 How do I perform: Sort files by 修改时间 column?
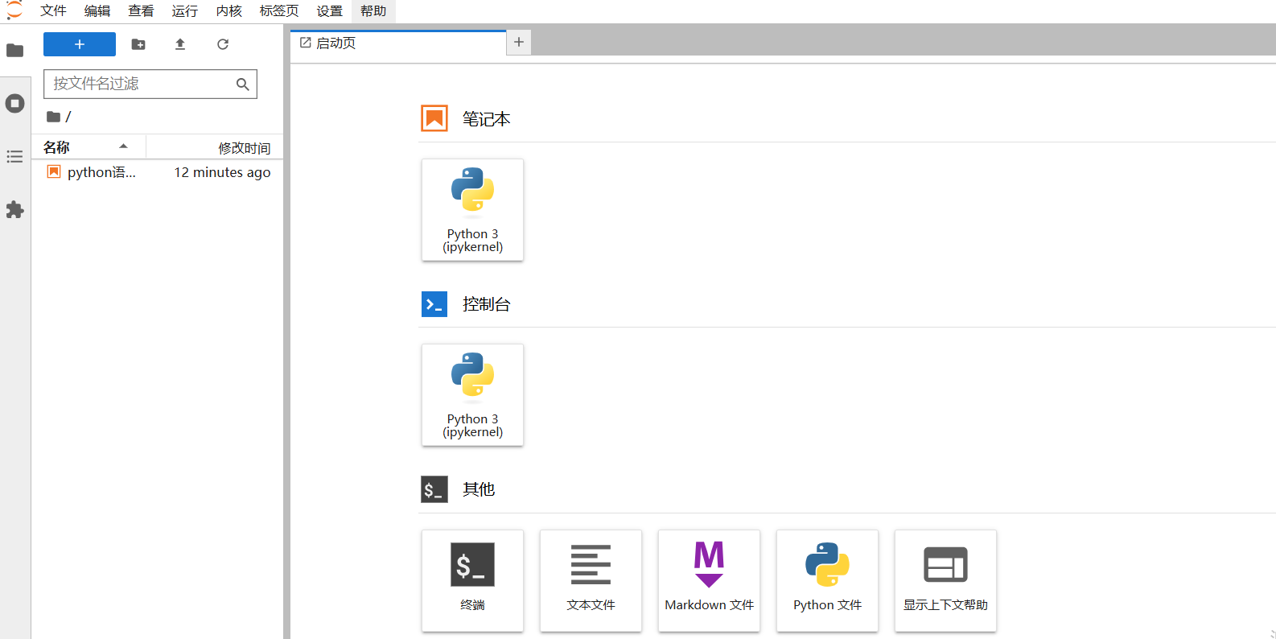coord(215,147)
